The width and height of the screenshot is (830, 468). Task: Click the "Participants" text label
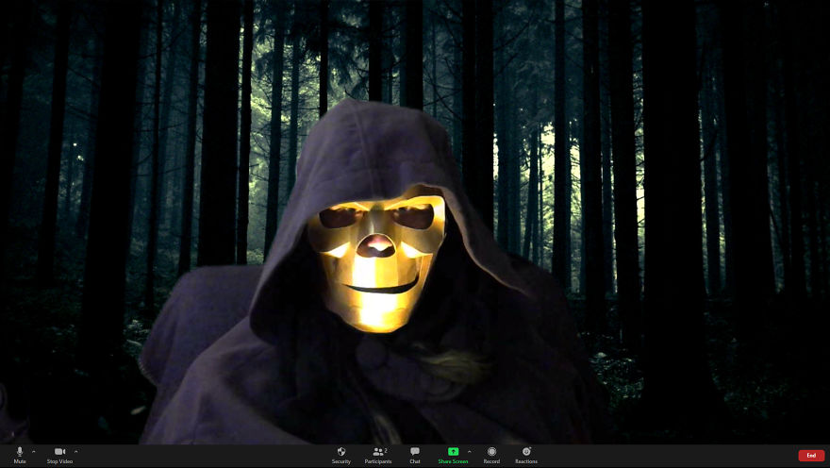(378, 461)
